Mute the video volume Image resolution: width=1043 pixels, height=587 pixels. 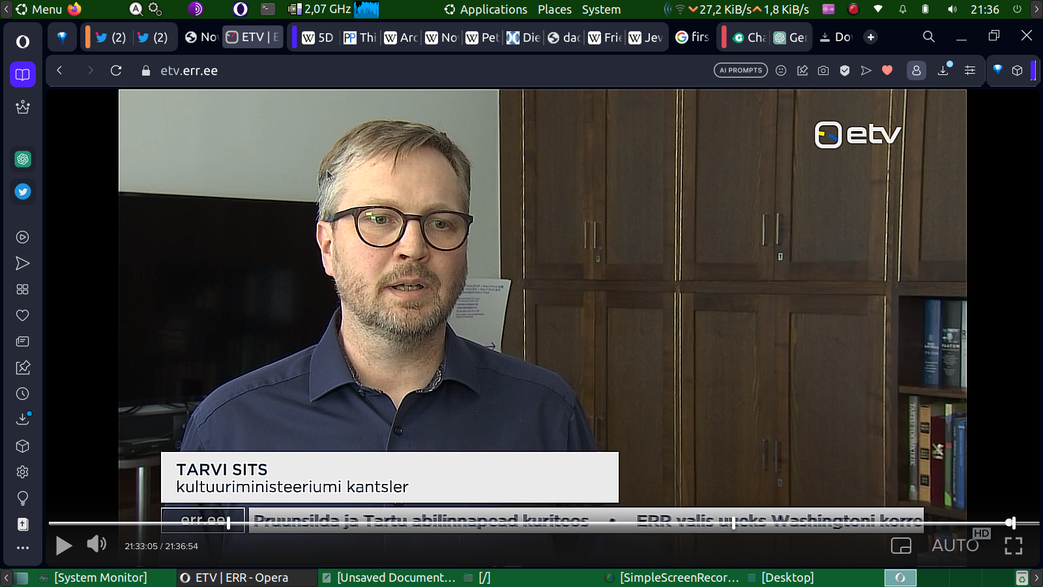tap(96, 544)
